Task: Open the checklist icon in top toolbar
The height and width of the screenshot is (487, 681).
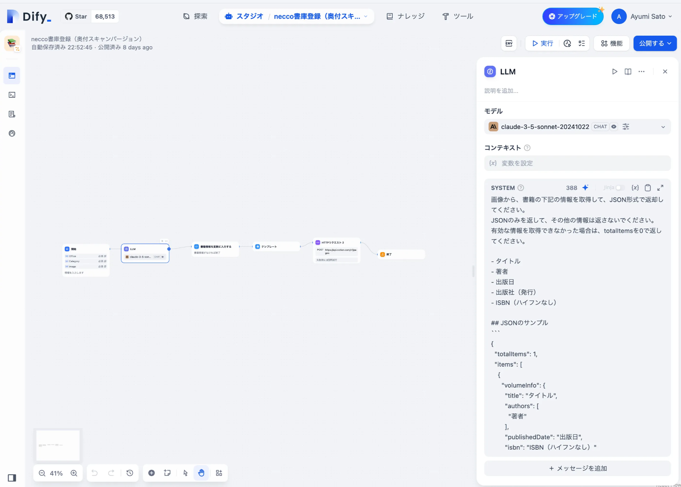Action: click(582, 43)
